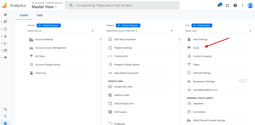Screen dimensions: 255x125
Task: Click the Trash Can bin icon
Action: (31, 73)
